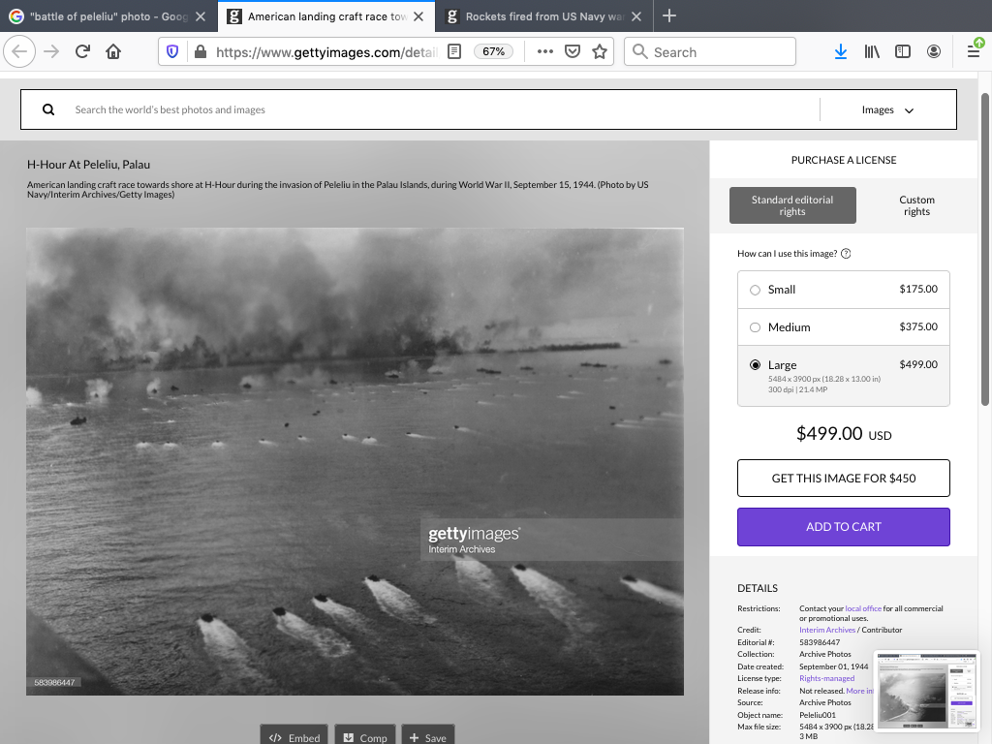Viewport: 992px width, 744px height.
Task: Select the Medium size radio button
Action: [x=756, y=327]
